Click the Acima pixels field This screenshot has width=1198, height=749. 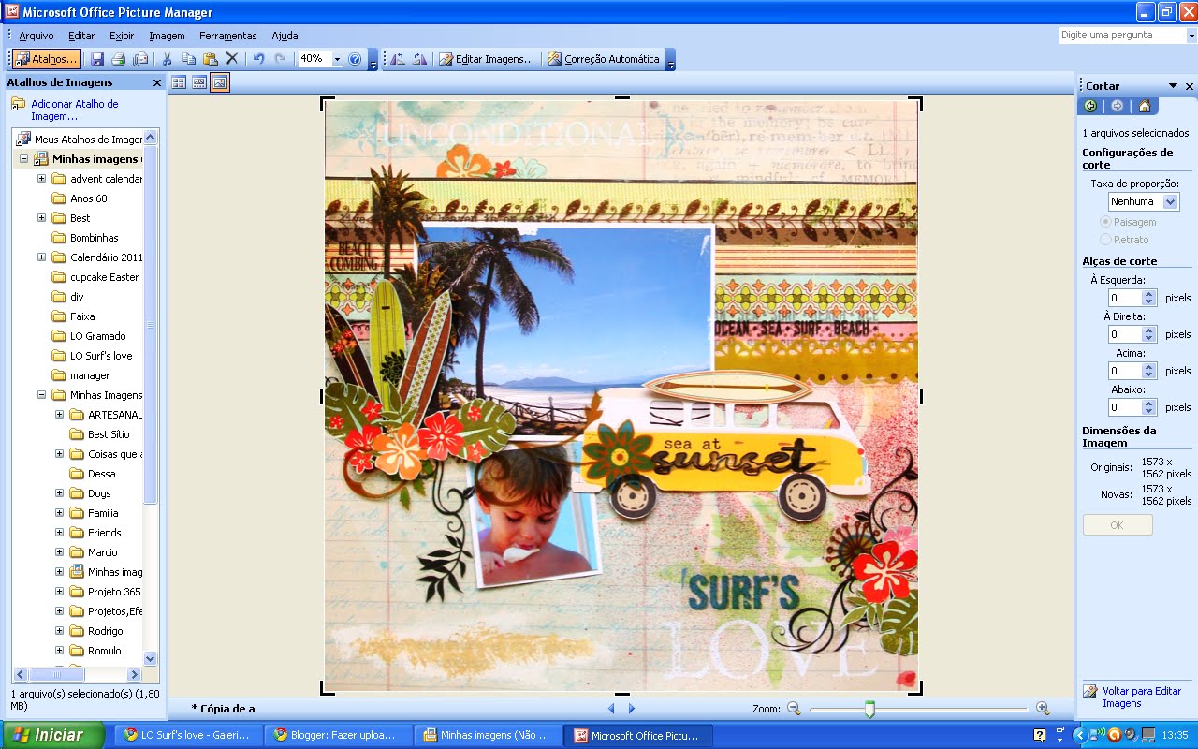[x=1125, y=371]
